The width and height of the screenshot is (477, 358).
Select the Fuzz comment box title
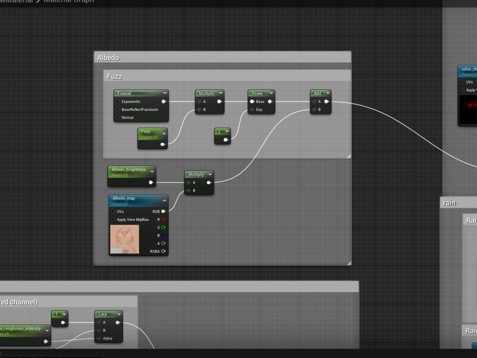(x=114, y=76)
